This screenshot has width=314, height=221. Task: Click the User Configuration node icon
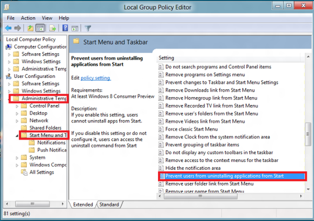click(x=9, y=76)
